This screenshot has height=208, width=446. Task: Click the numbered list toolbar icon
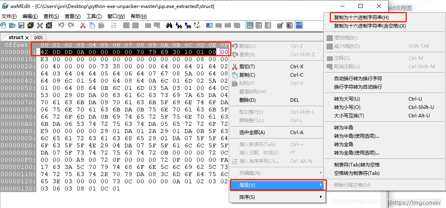[113, 25]
